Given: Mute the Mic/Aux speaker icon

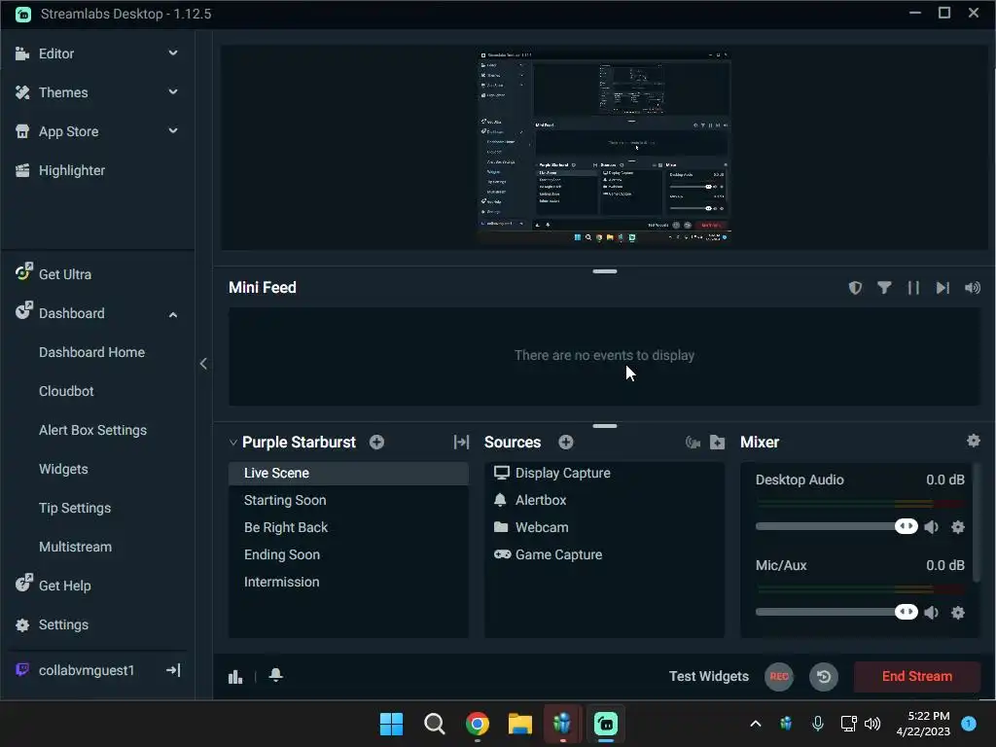Looking at the screenshot, I should 931,613.
